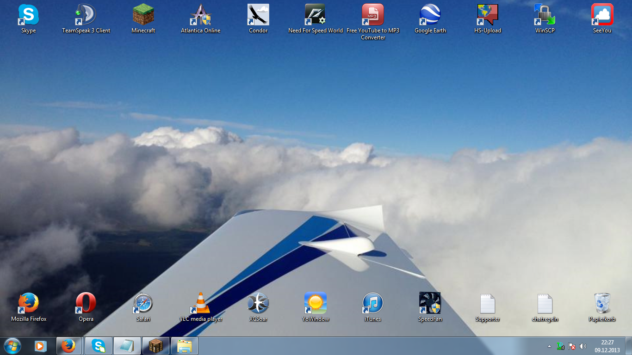Select the Condor simulator icon

[258, 15]
